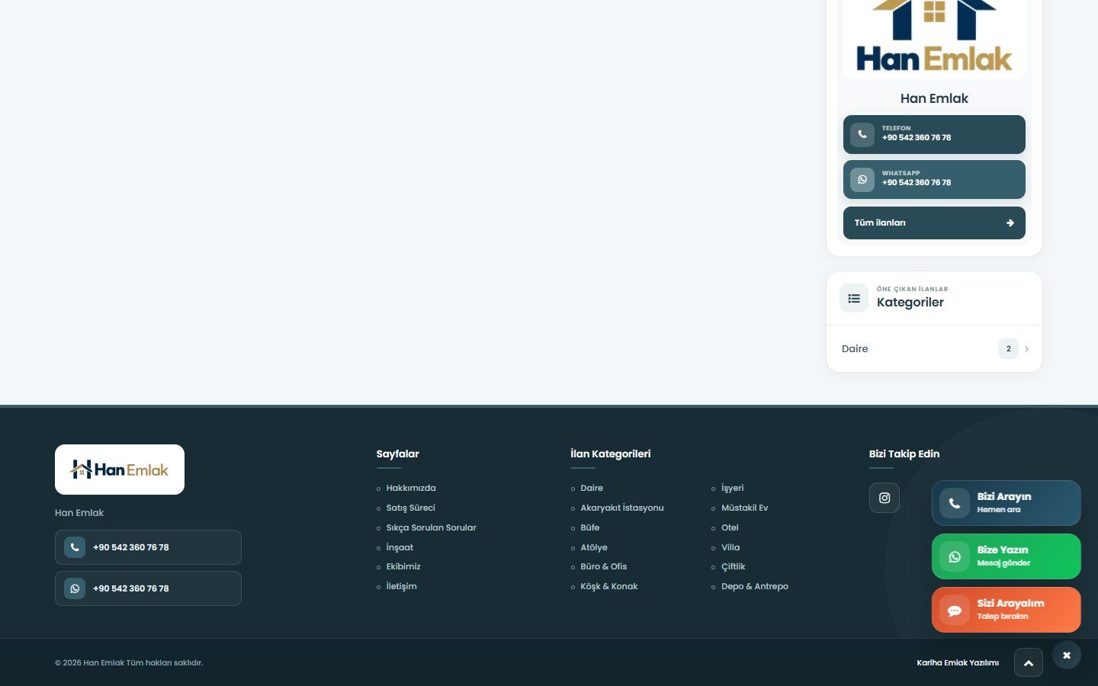The image size is (1098, 686).
Task: Click the WhatsApp icon in sidebar card
Action: click(862, 179)
